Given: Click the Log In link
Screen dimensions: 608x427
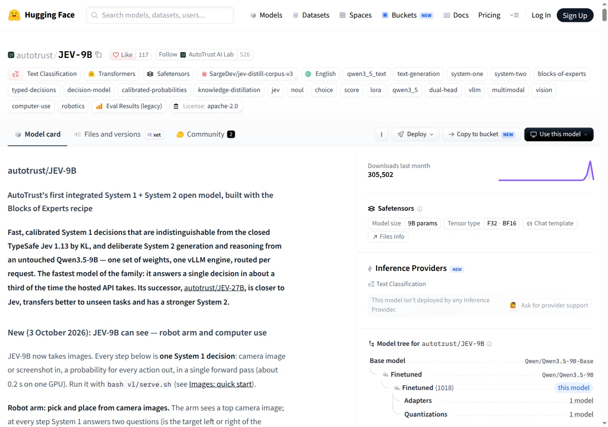Looking at the screenshot, I should (541, 15).
